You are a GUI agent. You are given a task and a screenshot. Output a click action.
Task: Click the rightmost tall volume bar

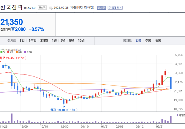[171, 120]
